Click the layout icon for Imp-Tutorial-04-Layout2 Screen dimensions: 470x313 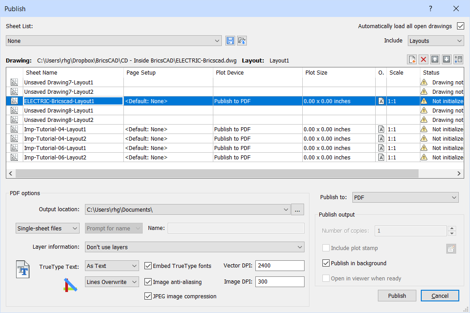pos(14,138)
